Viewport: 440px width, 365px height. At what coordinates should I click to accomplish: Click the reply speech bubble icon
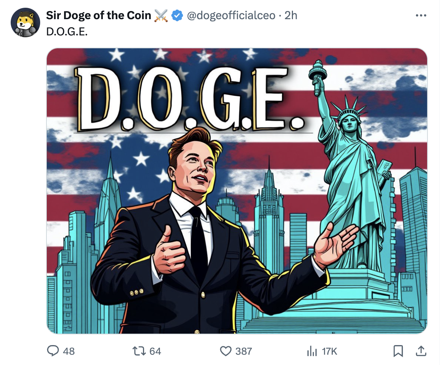click(x=53, y=351)
